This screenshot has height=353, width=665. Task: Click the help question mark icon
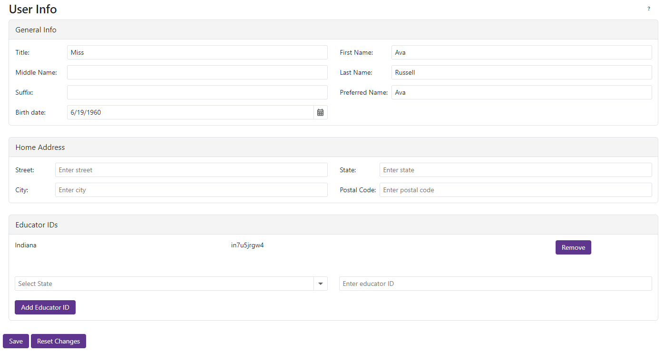(x=648, y=9)
